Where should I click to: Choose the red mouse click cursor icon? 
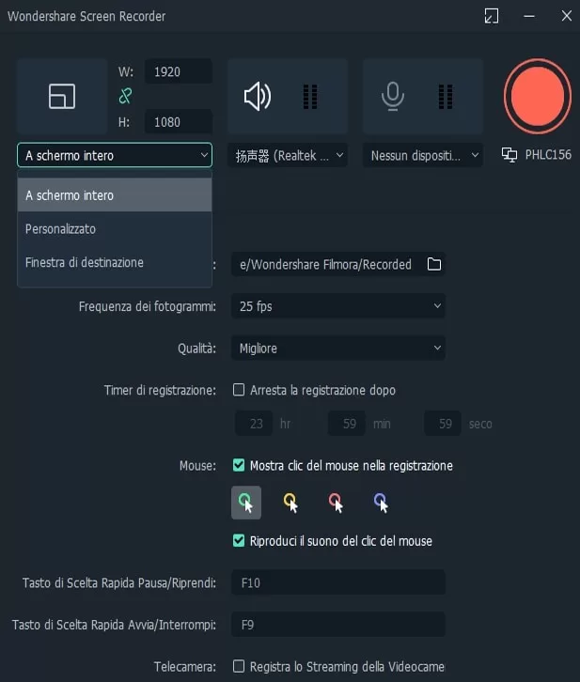(x=336, y=503)
